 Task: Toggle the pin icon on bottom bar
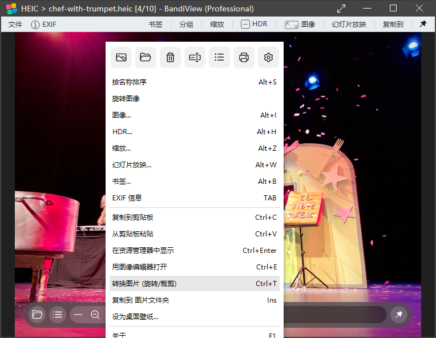tap(399, 315)
